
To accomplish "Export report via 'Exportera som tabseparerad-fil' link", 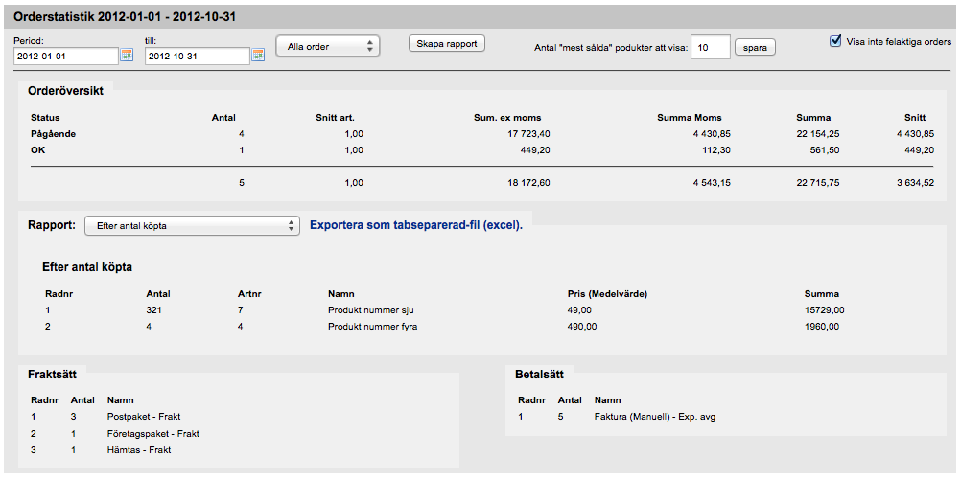I will click(417, 225).
